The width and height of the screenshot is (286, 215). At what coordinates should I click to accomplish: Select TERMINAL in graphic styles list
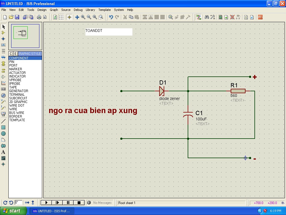pyautogui.click(x=17, y=95)
